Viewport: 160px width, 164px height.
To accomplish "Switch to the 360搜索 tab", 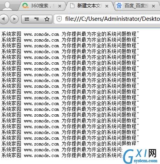I will [42, 6].
